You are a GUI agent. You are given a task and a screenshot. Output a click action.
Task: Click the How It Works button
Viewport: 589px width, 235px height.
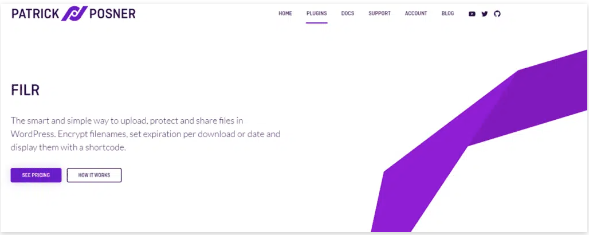pyautogui.click(x=95, y=175)
